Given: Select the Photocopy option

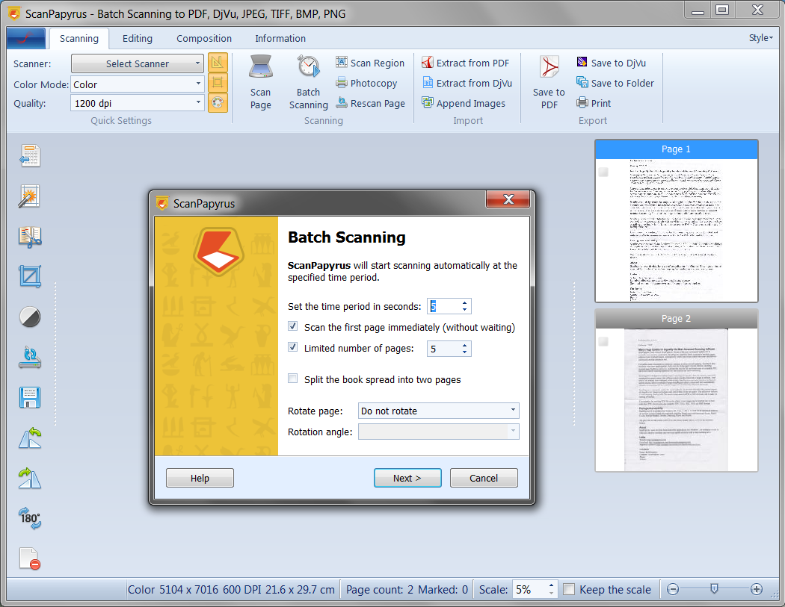Looking at the screenshot, I should pyautogui.click(x=366, y=83).
